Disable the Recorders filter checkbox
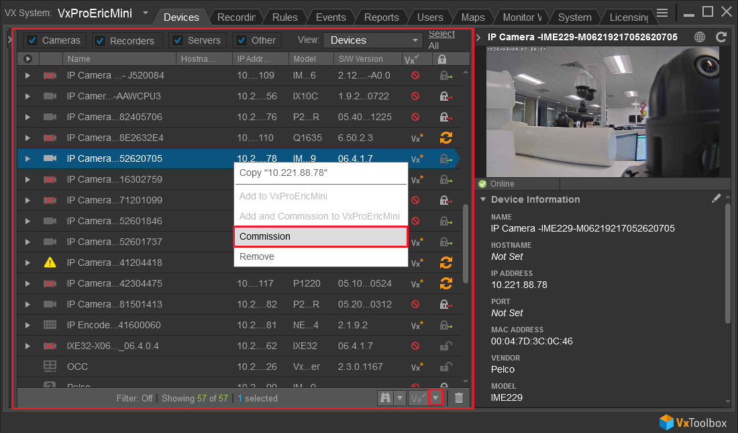Image resolution: width=738 pixels, height=433 pixels. pyautogui.click(x=99, y=40)
